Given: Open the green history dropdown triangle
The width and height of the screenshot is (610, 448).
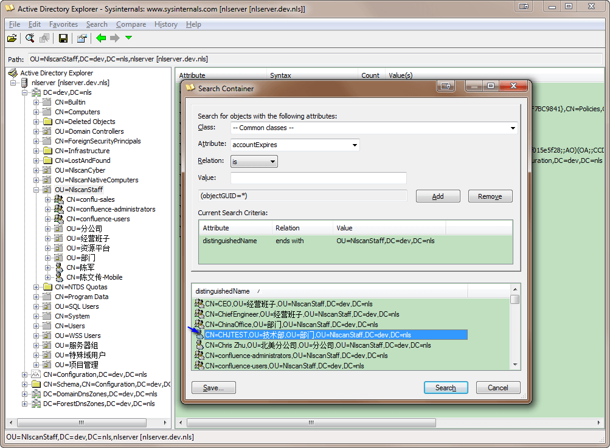Looking at the screenshot, I should (128, 38).
